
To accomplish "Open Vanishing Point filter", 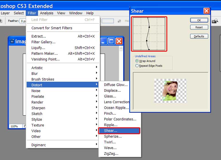I will point(63,59).
